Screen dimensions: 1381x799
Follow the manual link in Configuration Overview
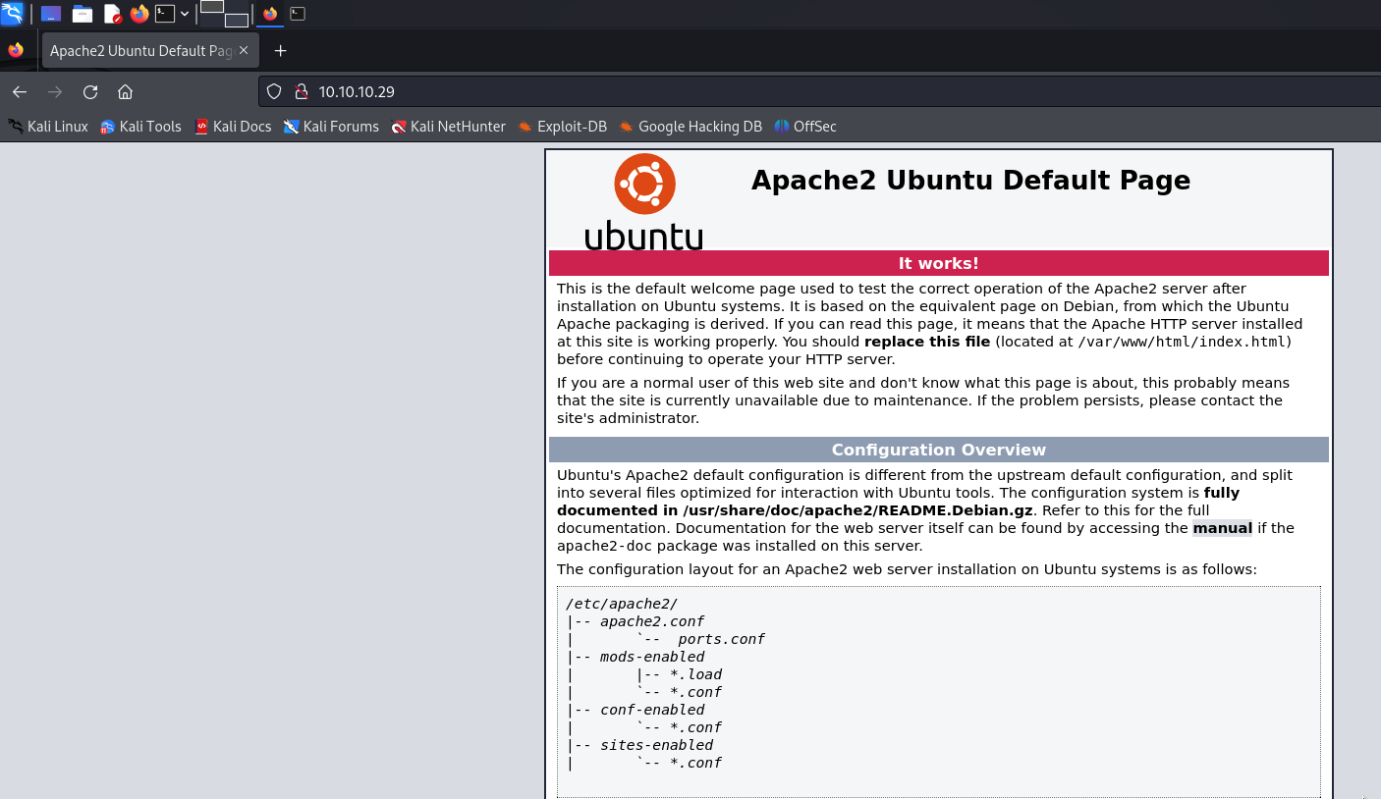[x=1222, y=528]
